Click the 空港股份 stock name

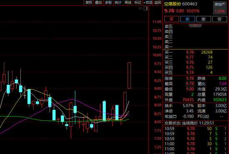[x=172, y=4]
